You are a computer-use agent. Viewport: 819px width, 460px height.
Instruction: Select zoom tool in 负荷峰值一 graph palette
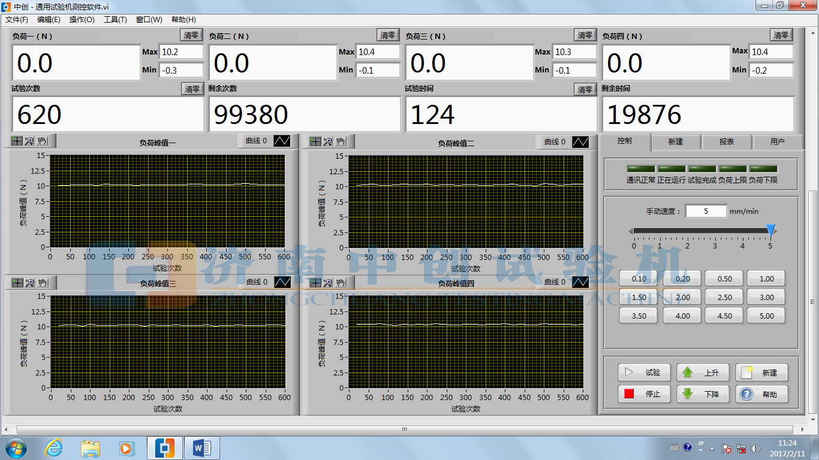coord(29,141)
